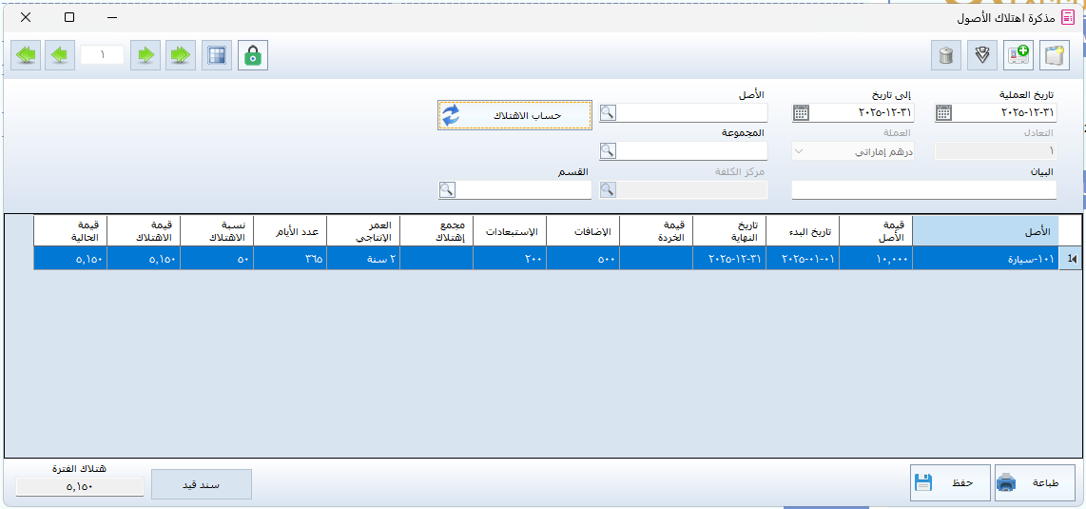Click the trash can delete icon

tap(945, 55)
